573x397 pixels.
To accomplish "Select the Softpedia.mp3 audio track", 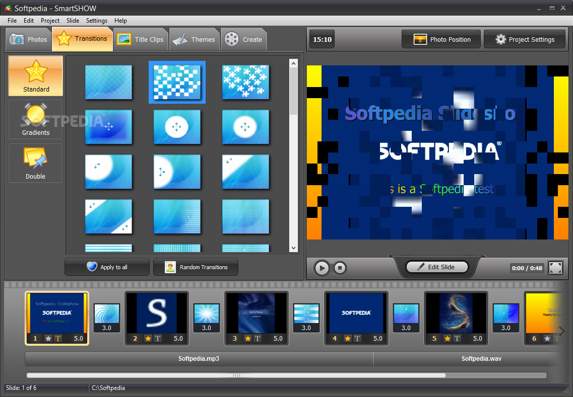I will point(199,359).
